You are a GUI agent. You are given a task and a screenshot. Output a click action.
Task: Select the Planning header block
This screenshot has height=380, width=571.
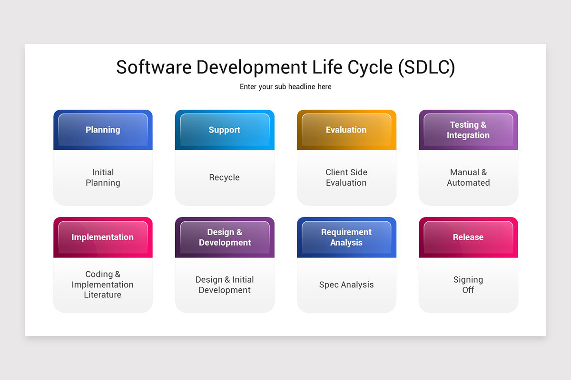(x=103, y=130)
